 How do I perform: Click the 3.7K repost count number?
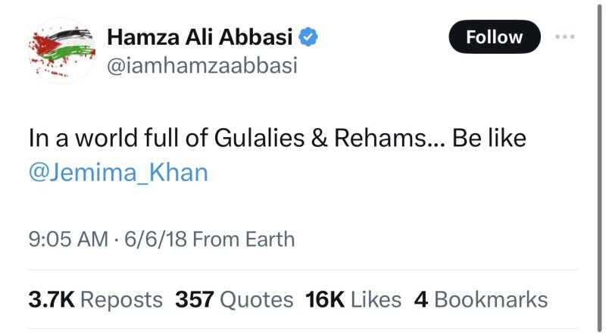click(51, 299)
